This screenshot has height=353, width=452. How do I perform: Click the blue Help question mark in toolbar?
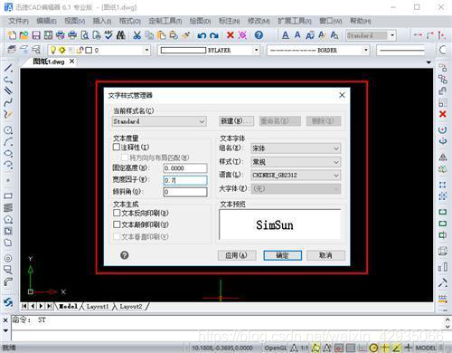(x=259, y=35)
